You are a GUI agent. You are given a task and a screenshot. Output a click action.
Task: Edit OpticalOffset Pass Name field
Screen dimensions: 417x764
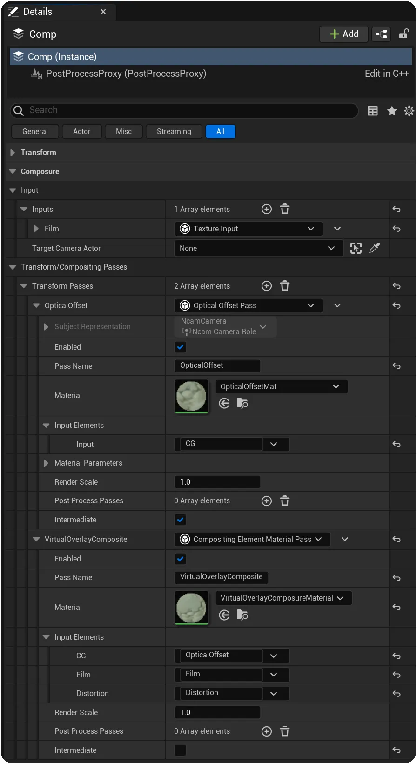(217, 365)
